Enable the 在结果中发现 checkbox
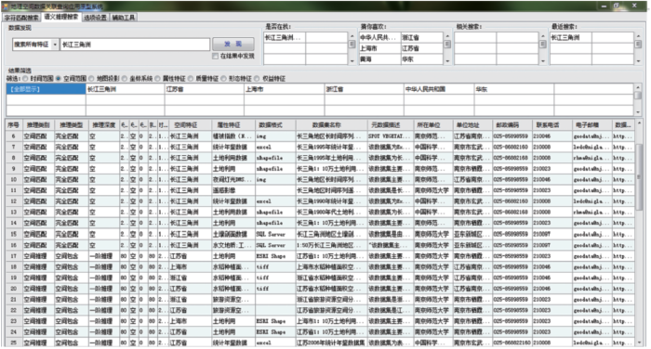 click(215, 56)
